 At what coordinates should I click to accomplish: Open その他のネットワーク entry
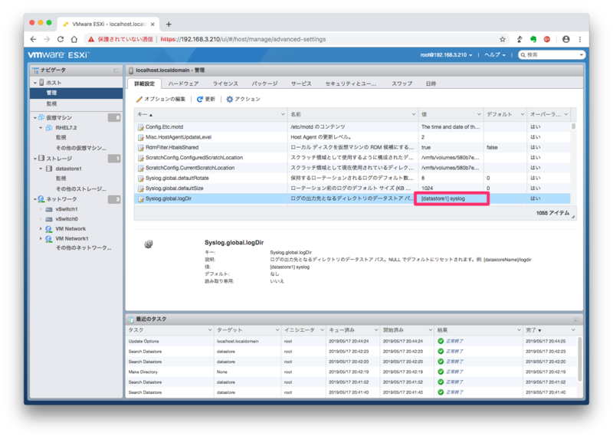tap(84, 247)
